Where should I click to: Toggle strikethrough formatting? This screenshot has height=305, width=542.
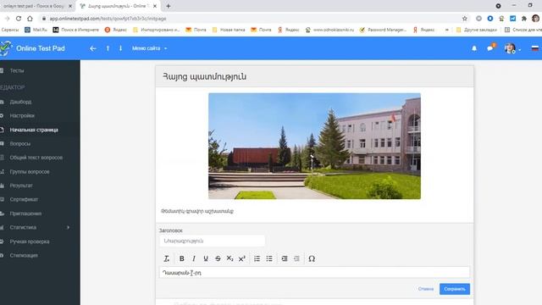click(x=218, y=258)
